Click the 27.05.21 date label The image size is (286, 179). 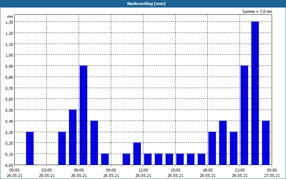pyautogui.click(x=272, y=175)
